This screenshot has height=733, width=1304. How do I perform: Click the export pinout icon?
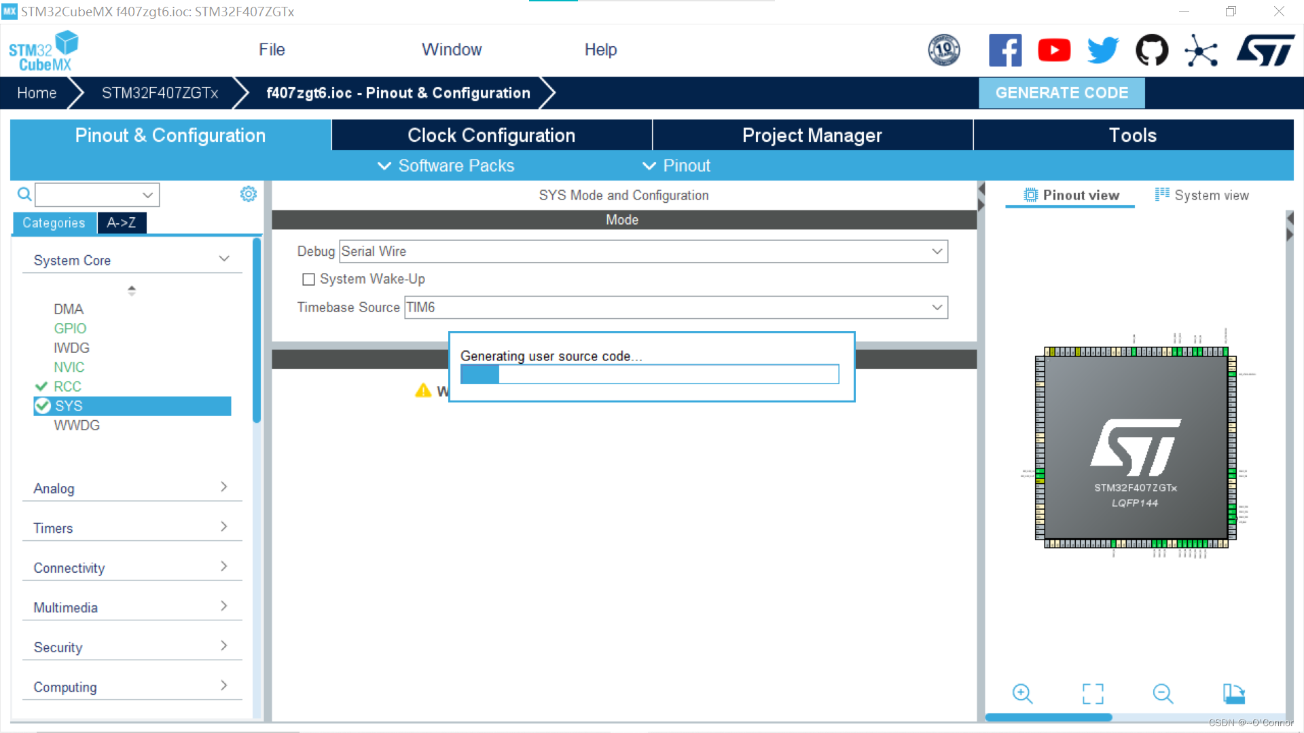pyautogui.click(x=1233, y=693)
